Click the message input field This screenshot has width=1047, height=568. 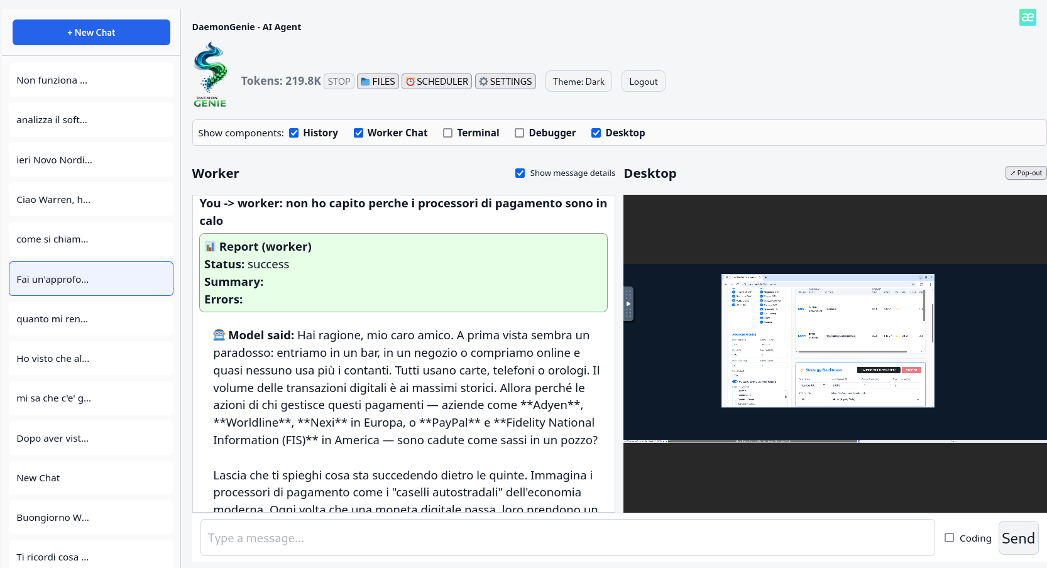(x=566, y=538)
